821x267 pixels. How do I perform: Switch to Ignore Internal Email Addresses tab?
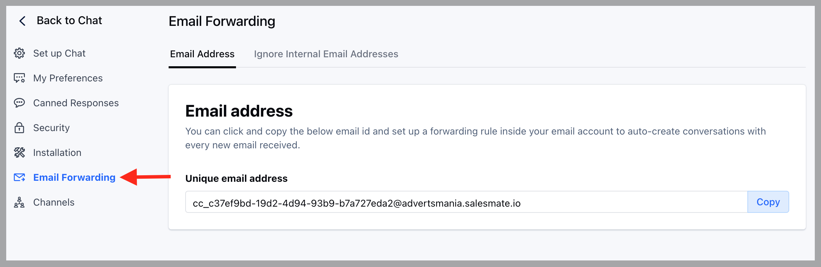[x=326, y=54]
